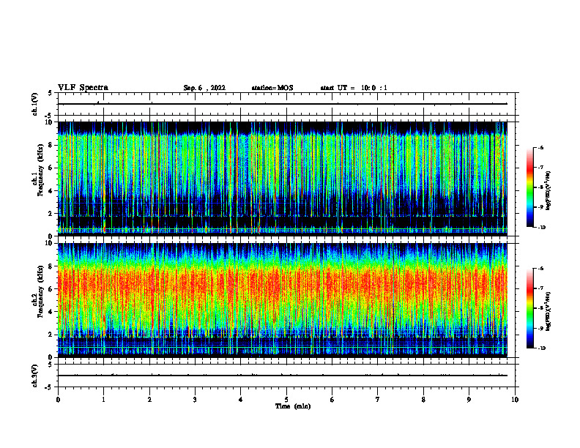Image resolution: width=580 pixels, height=448 pixels.
Task: Click time axis tick label '5'
Action: (x=286, y=400)
